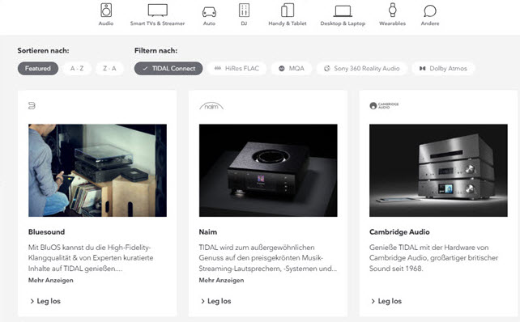Viewport: 520px width, 322px height.
Task: Open the Smart TVs & Streamer category icon
Action: pyautogui.click(x=157, y=11)
